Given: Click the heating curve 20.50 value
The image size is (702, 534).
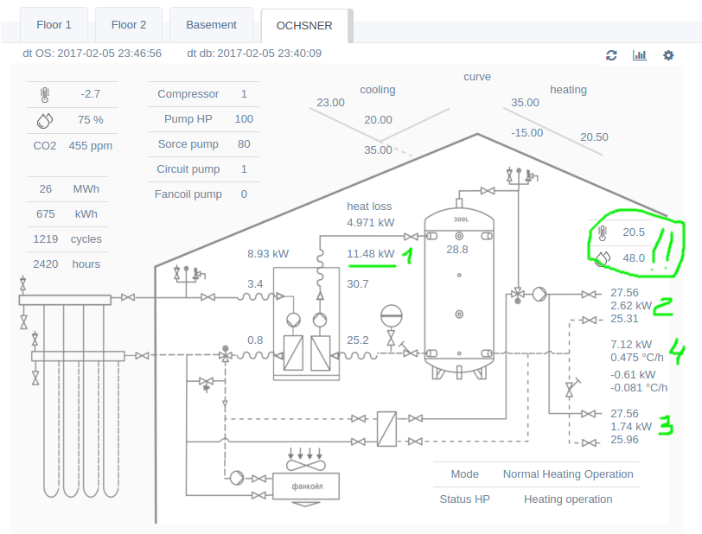Looking at the screenshot, I should pyautogui.click(x=594, y=137).
